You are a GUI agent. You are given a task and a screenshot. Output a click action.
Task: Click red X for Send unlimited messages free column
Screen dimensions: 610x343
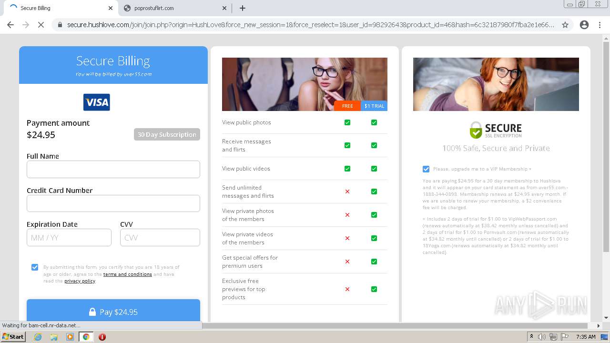pos(347,192)
